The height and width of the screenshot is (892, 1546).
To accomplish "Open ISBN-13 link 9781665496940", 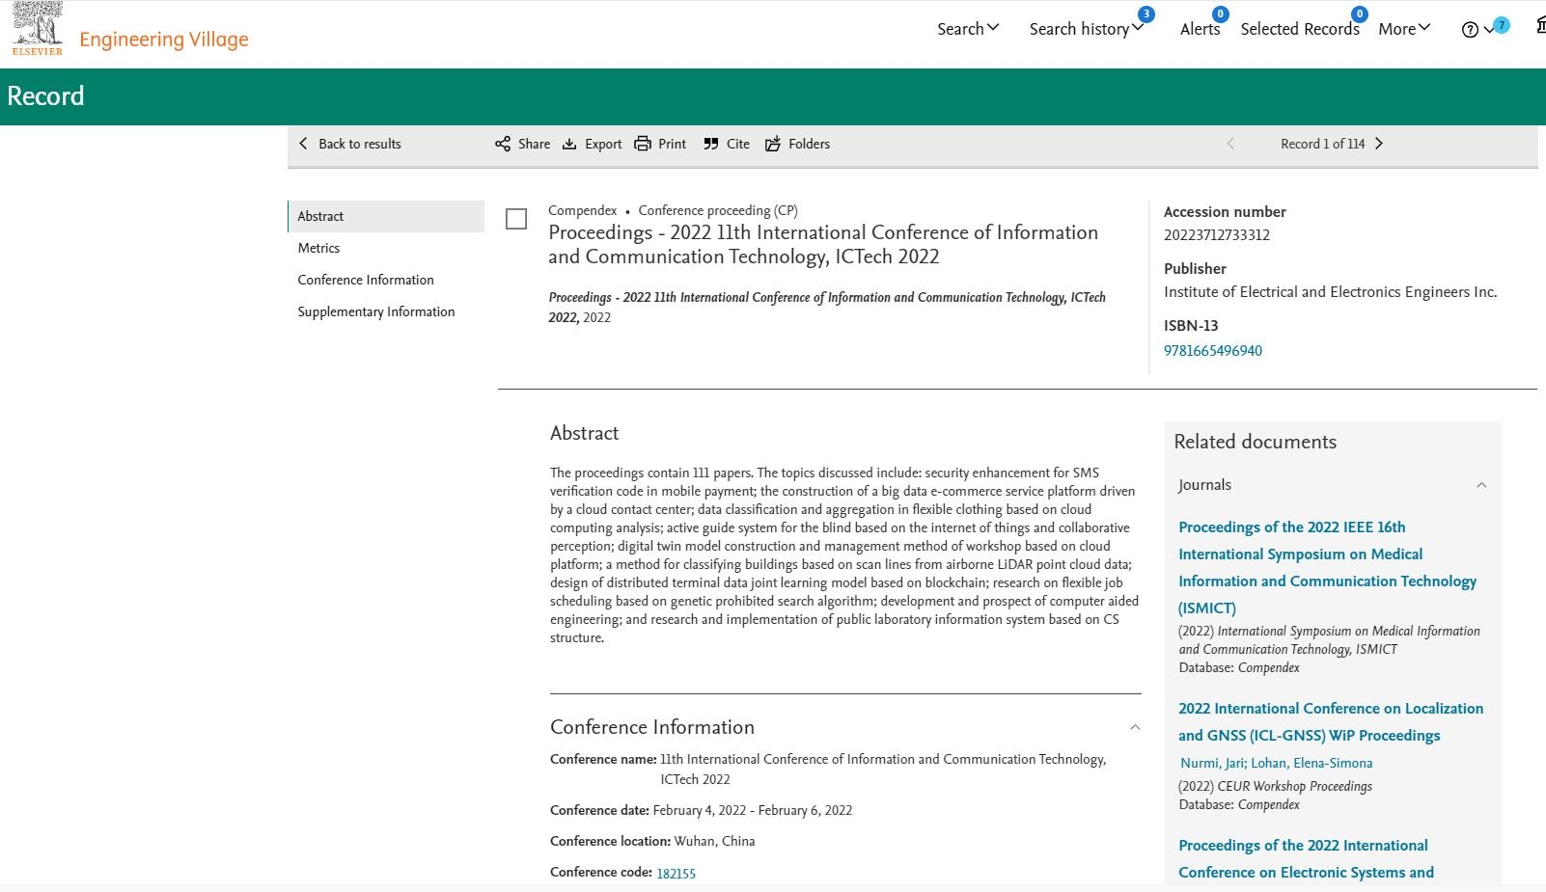I will pos(1212,351).
